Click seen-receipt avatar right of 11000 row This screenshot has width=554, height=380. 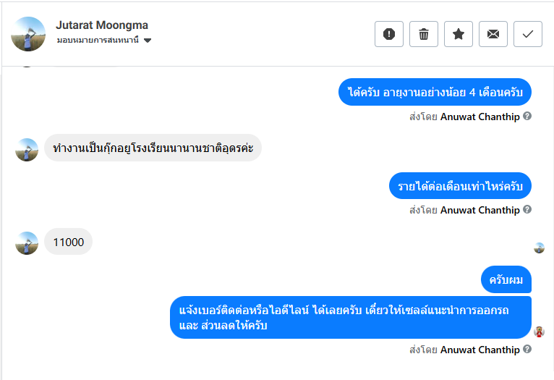click(x=539, y=248)
